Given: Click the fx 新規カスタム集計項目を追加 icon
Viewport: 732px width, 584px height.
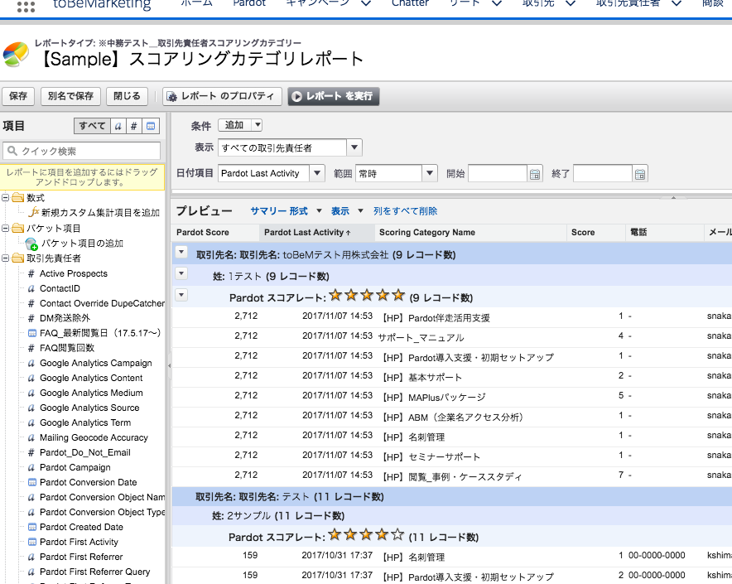Looking at the screenshot, I should (x=34, y=213).
